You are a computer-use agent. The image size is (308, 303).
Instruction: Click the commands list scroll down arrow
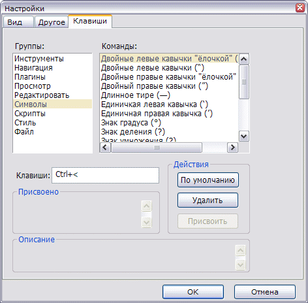pyautogui.click(x=244, y=136)
